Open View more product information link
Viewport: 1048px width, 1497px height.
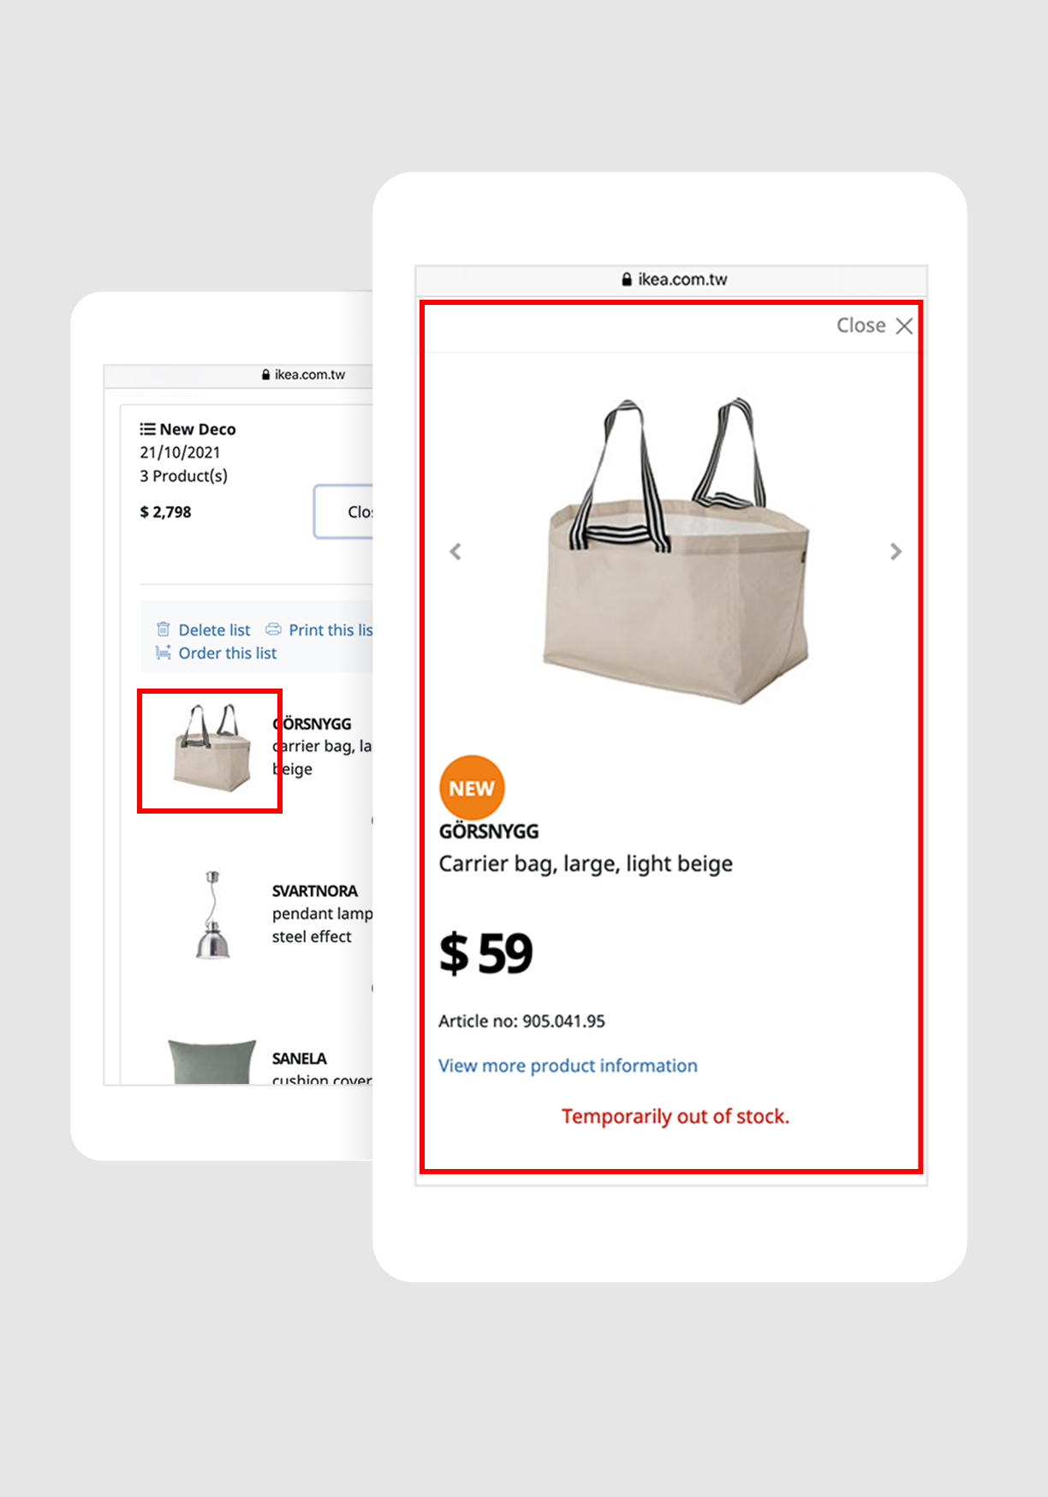(x=568, y=1065)
